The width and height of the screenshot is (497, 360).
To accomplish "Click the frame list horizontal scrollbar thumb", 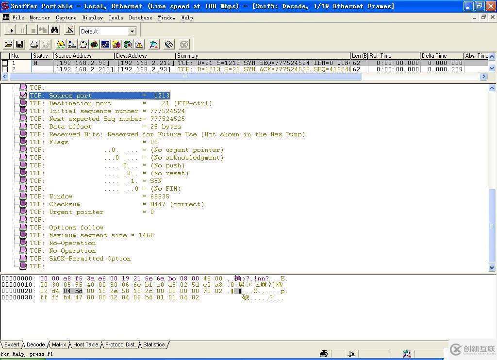I will (184, 76).
